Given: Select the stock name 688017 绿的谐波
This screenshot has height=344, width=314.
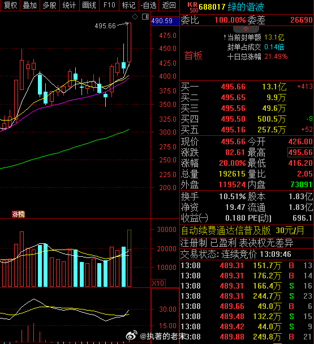Looking at the screenshot, I should click(231, 7).
